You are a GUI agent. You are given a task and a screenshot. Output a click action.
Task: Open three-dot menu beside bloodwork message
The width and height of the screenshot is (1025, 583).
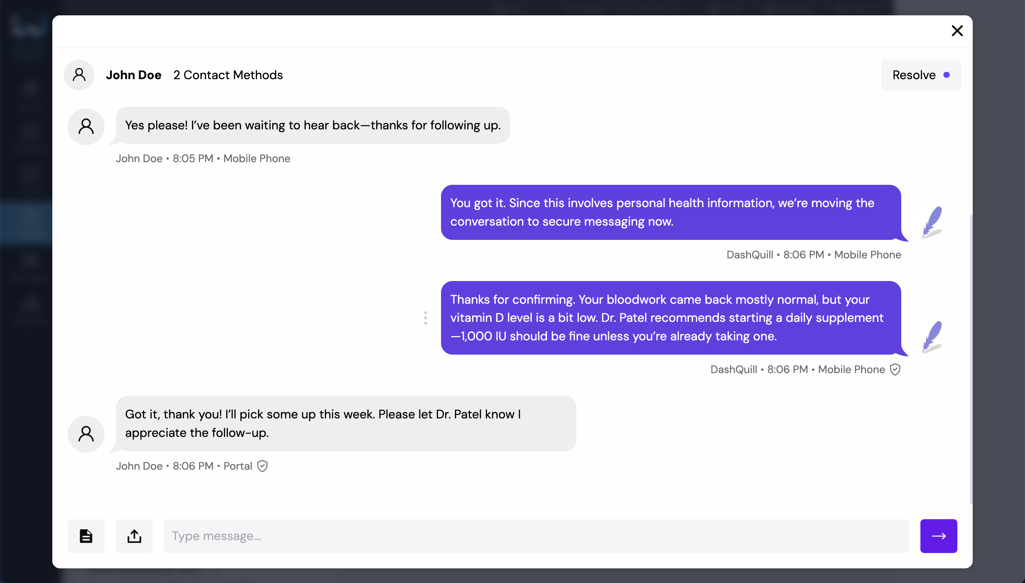click(x=425, y=318)
